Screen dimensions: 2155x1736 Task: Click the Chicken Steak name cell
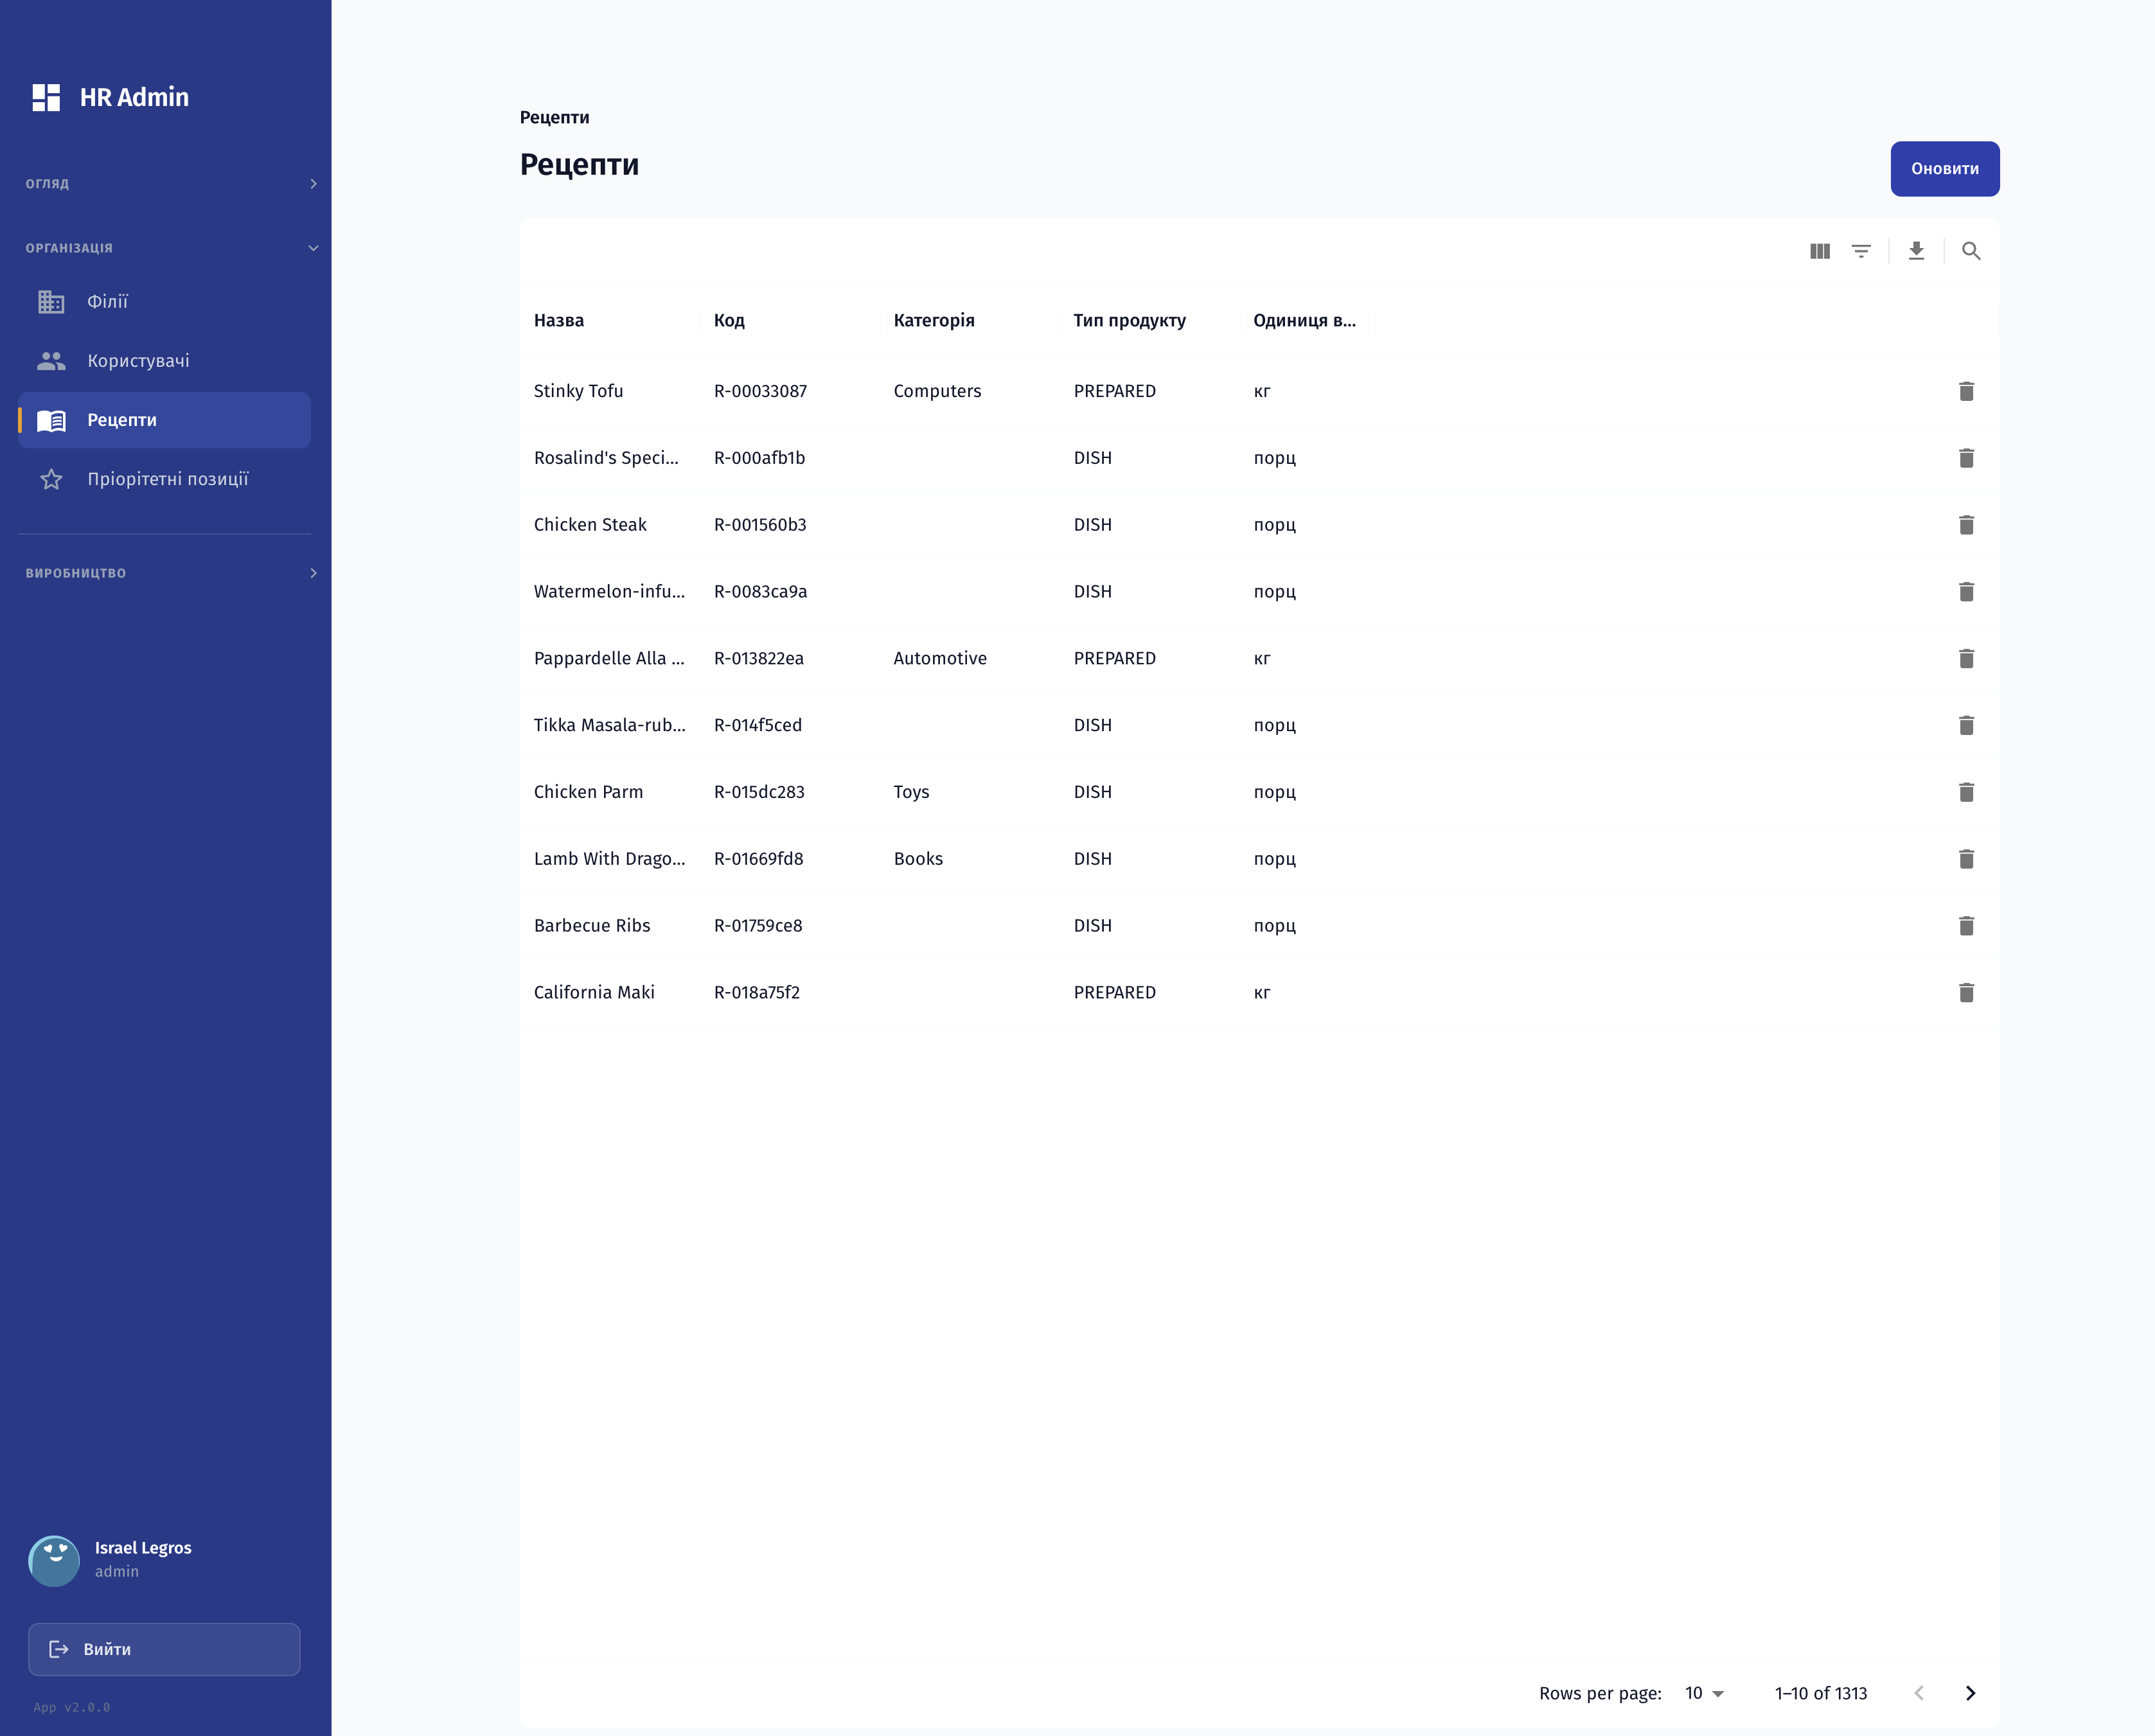pos(590,525)
